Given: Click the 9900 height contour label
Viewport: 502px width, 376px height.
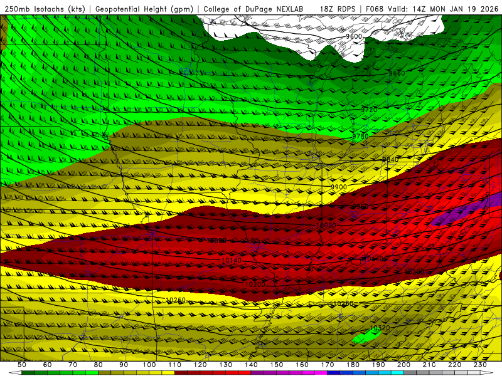Looking at the screenshot, I should [x=339, y=187].
